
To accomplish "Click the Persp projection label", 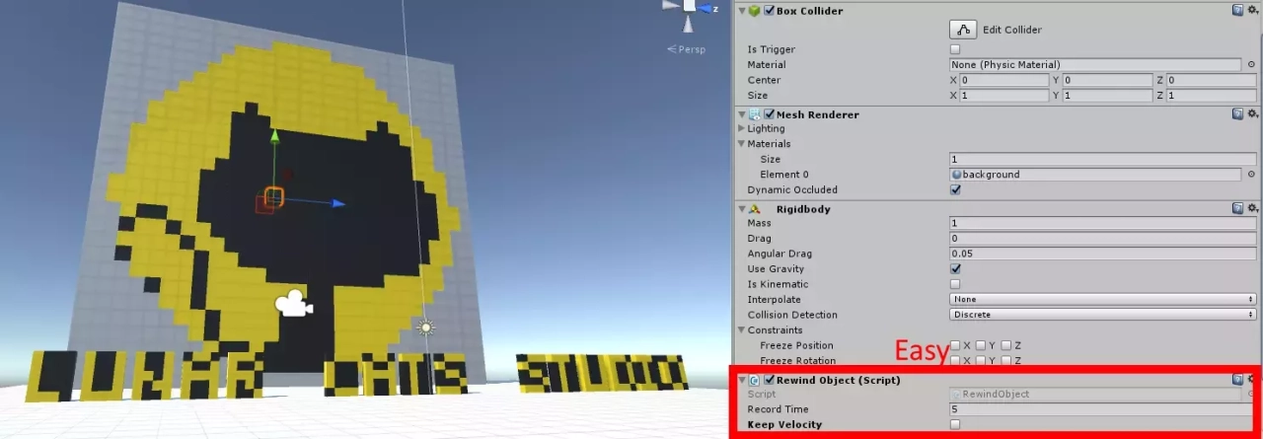I will point(690,49).
